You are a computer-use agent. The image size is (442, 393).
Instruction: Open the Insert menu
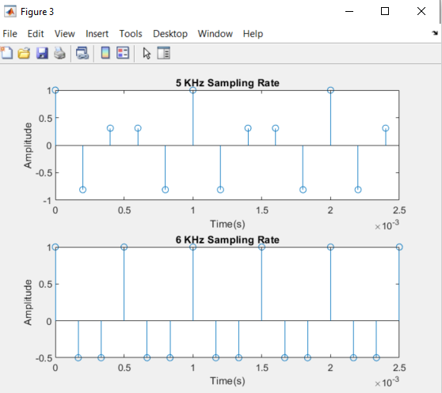pyautogui.click(x=97, y=34)
